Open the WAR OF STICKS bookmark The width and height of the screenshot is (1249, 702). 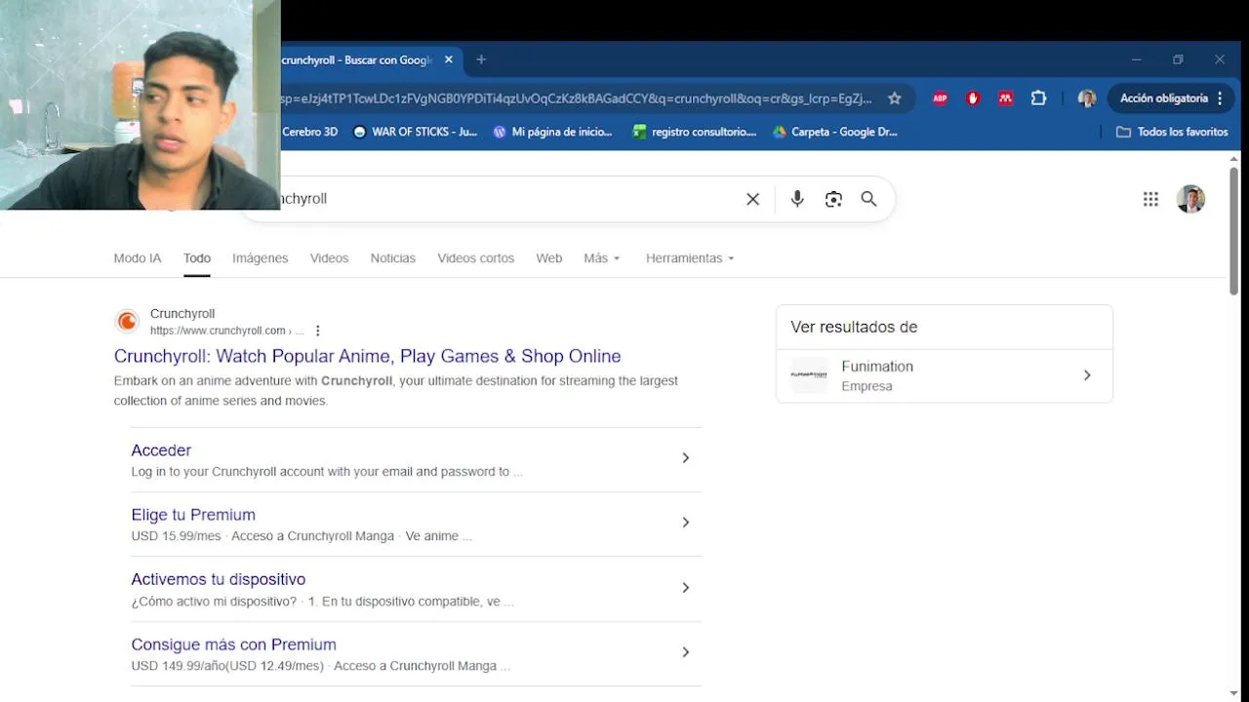(x=415, y=132)
